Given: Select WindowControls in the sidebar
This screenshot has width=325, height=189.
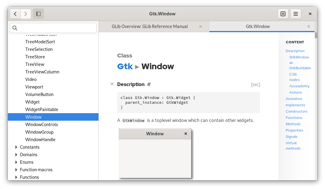Looking at the screenshot, I should [42, 125].
